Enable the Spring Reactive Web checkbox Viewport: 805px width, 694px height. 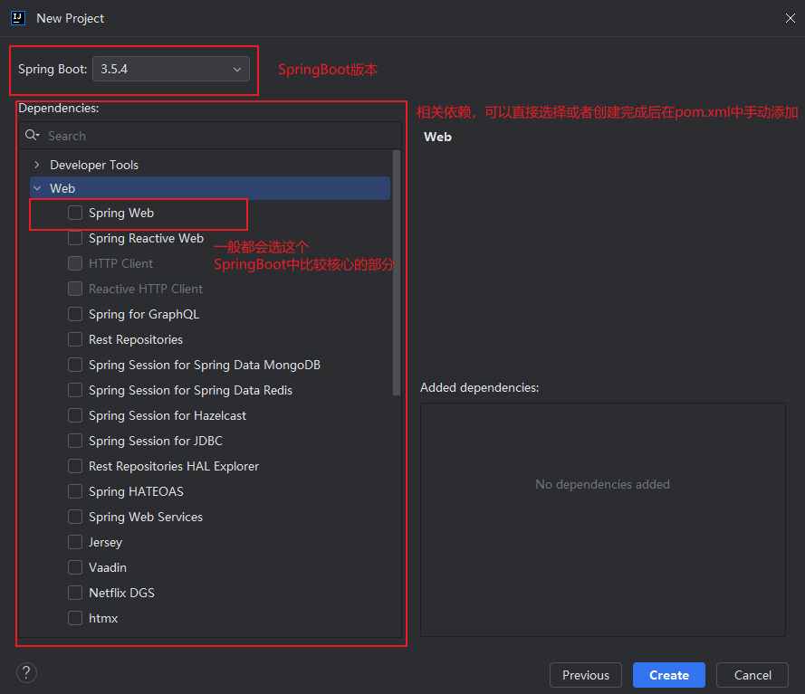pyautogui.click(x=75, y=238)
